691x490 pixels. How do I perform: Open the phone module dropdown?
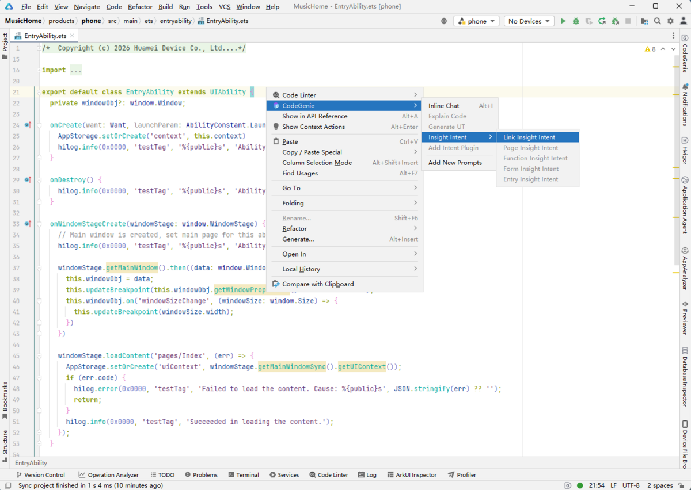click(x=477, y=21)
